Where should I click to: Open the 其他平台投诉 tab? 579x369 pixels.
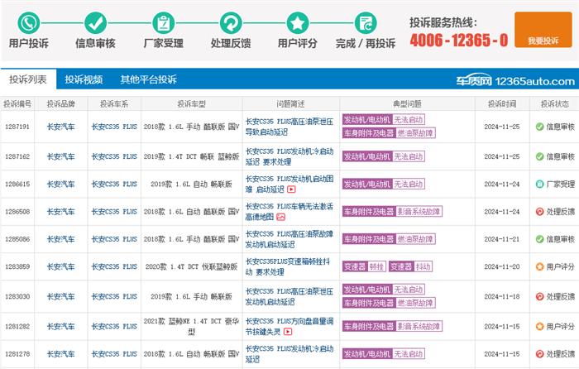(148, 79)
